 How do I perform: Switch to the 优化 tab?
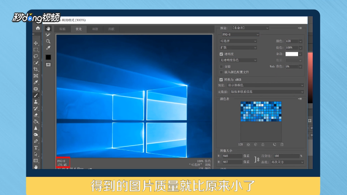(78, 29)
